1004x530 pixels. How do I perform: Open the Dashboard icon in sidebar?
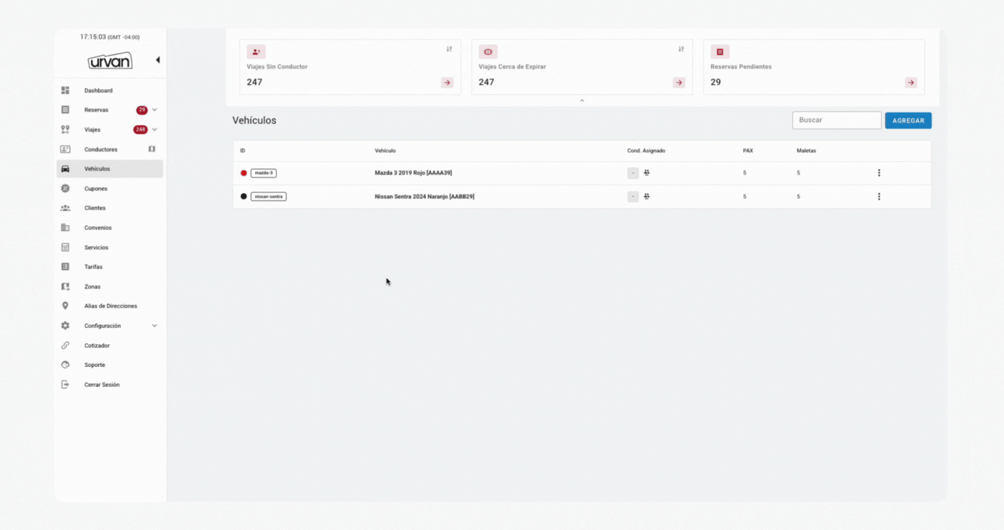(x=65, y=91)
